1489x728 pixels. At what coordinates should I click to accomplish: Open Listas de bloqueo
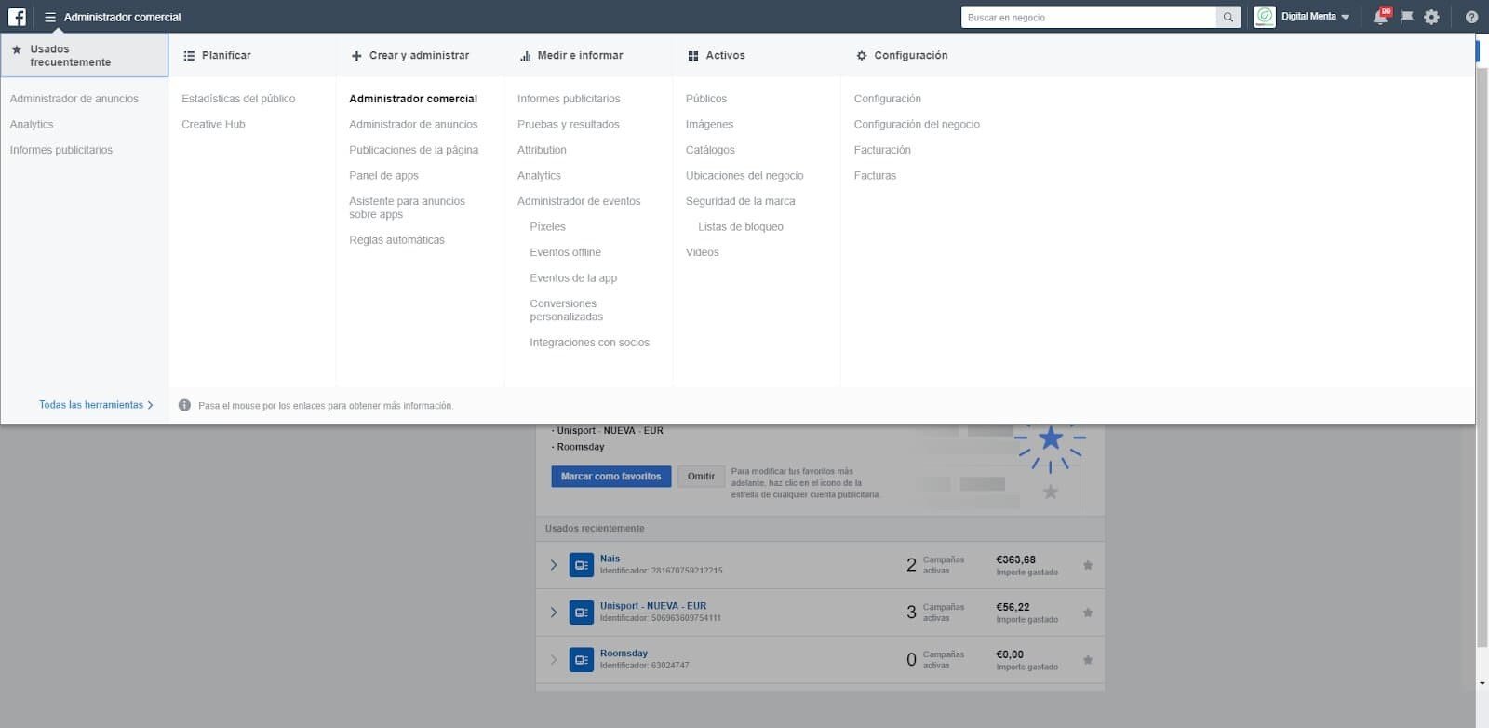[741, 226]
